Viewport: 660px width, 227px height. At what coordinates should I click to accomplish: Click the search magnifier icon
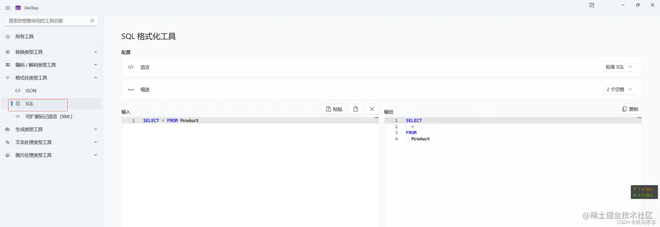coord(92,21)
